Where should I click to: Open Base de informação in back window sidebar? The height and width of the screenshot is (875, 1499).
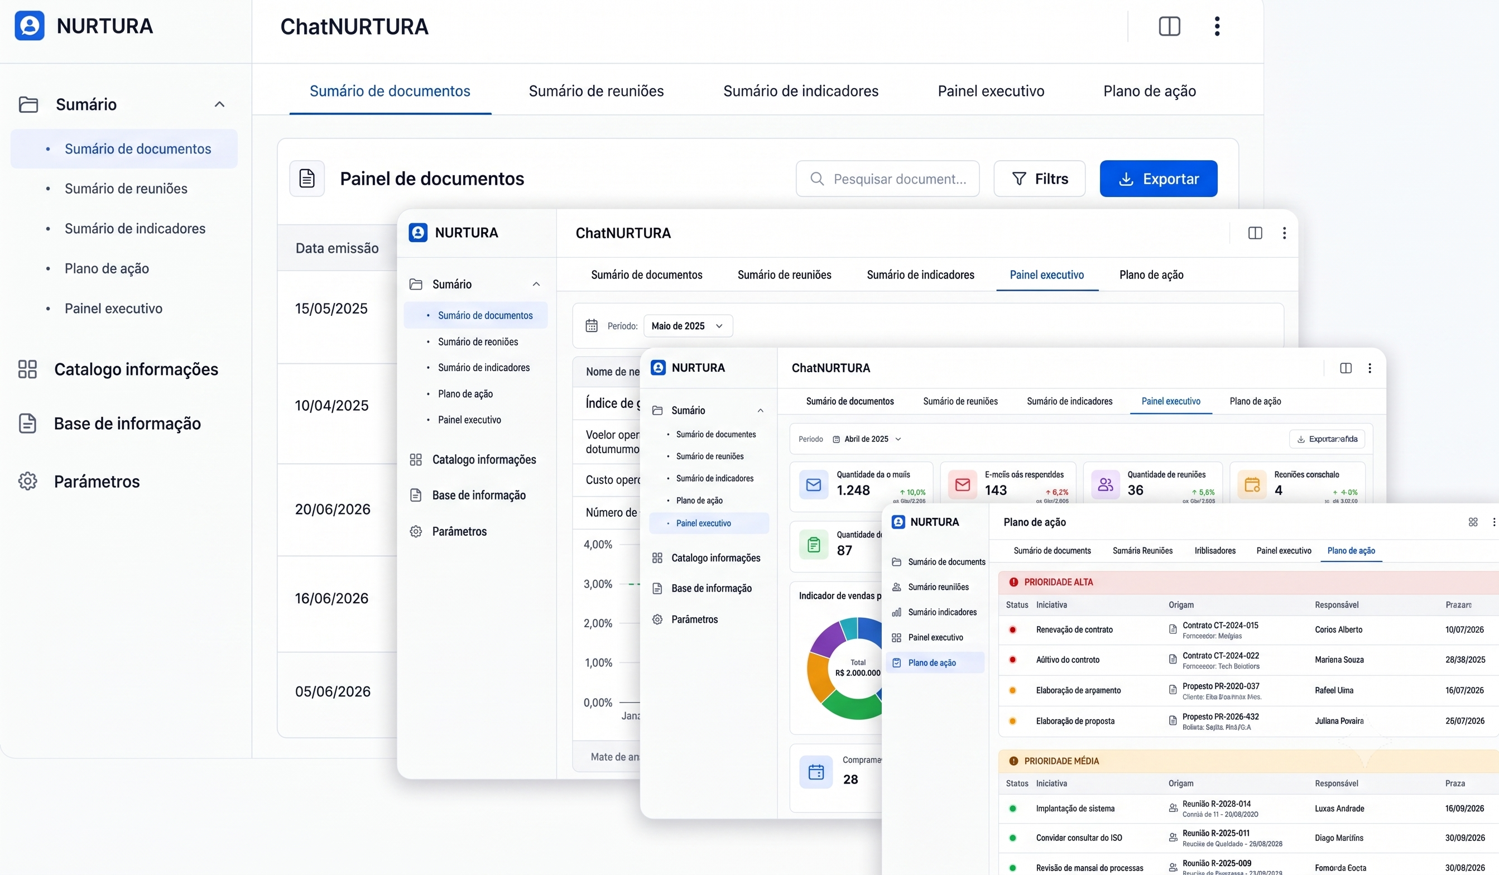pos(127,424)
